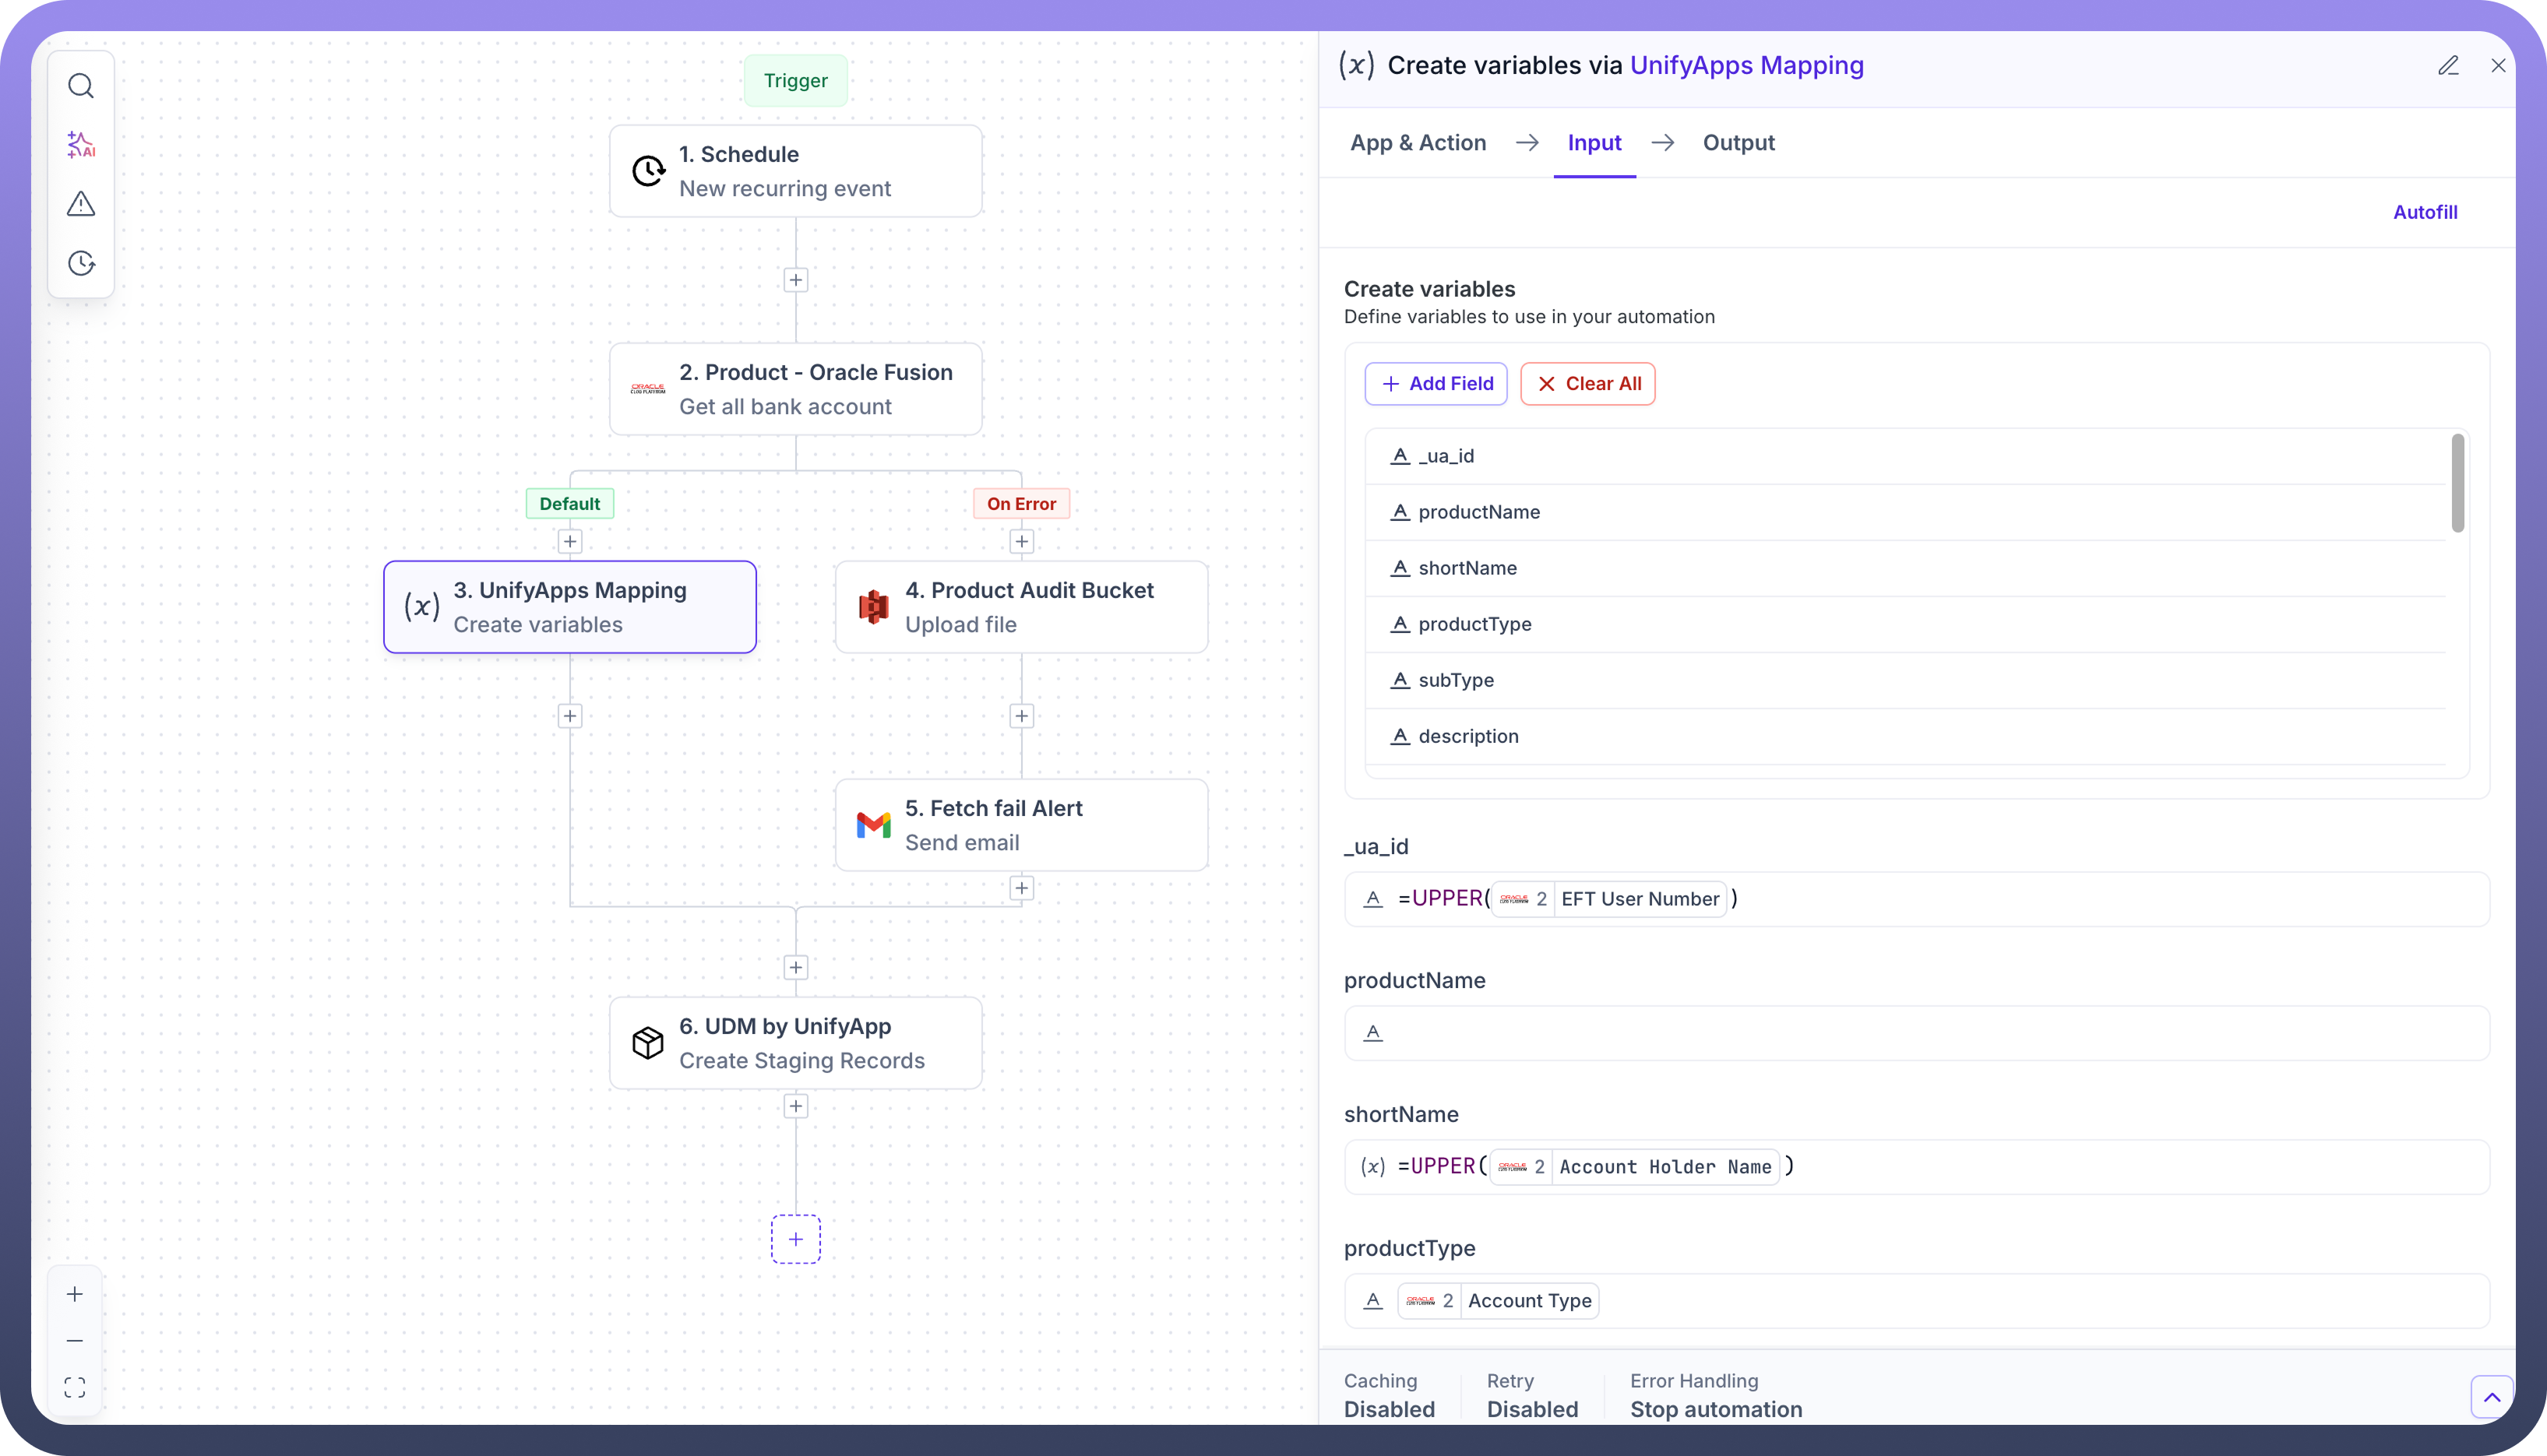Click the fit-to-screen canvas icon
2547x1456 pixels.
(75, 1387)
